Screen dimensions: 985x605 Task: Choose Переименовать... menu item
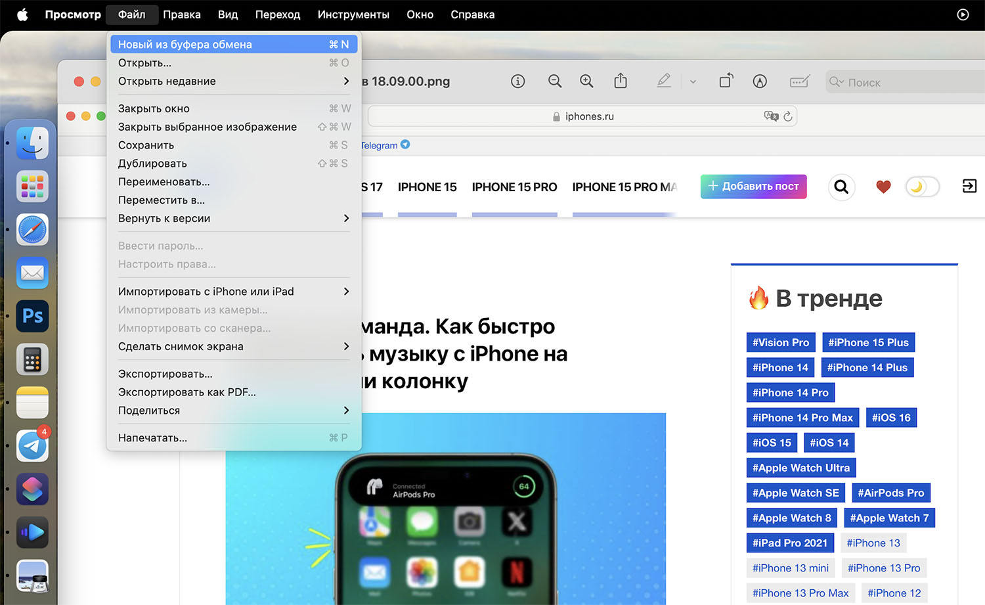tap(234, 182)
